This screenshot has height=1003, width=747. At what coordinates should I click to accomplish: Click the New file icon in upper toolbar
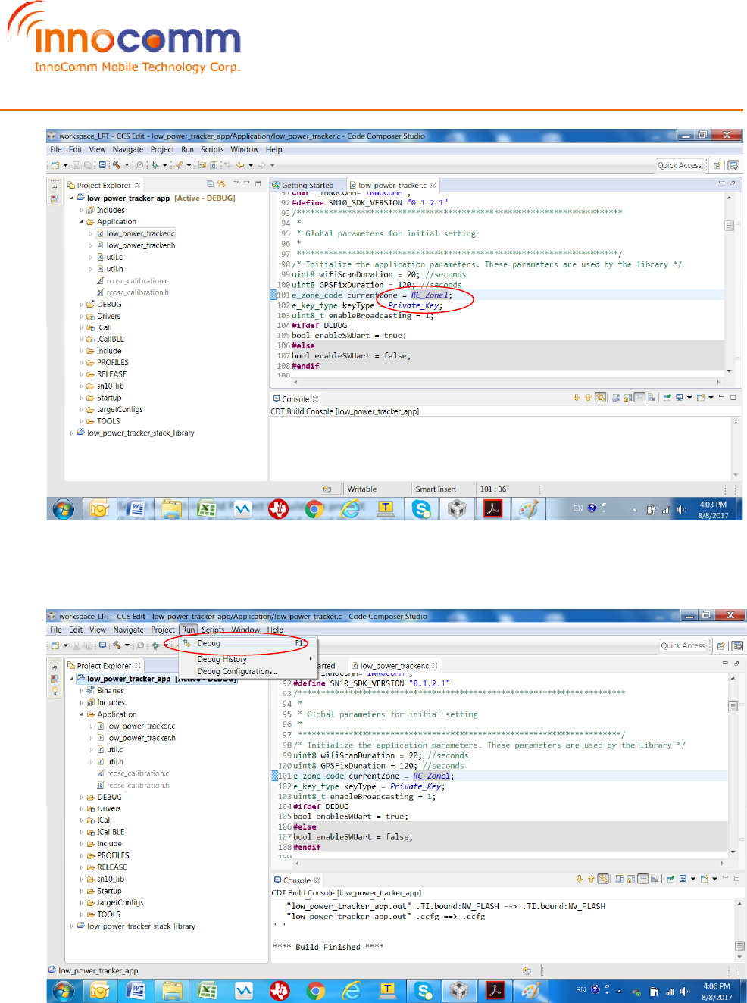coord(55,165)
